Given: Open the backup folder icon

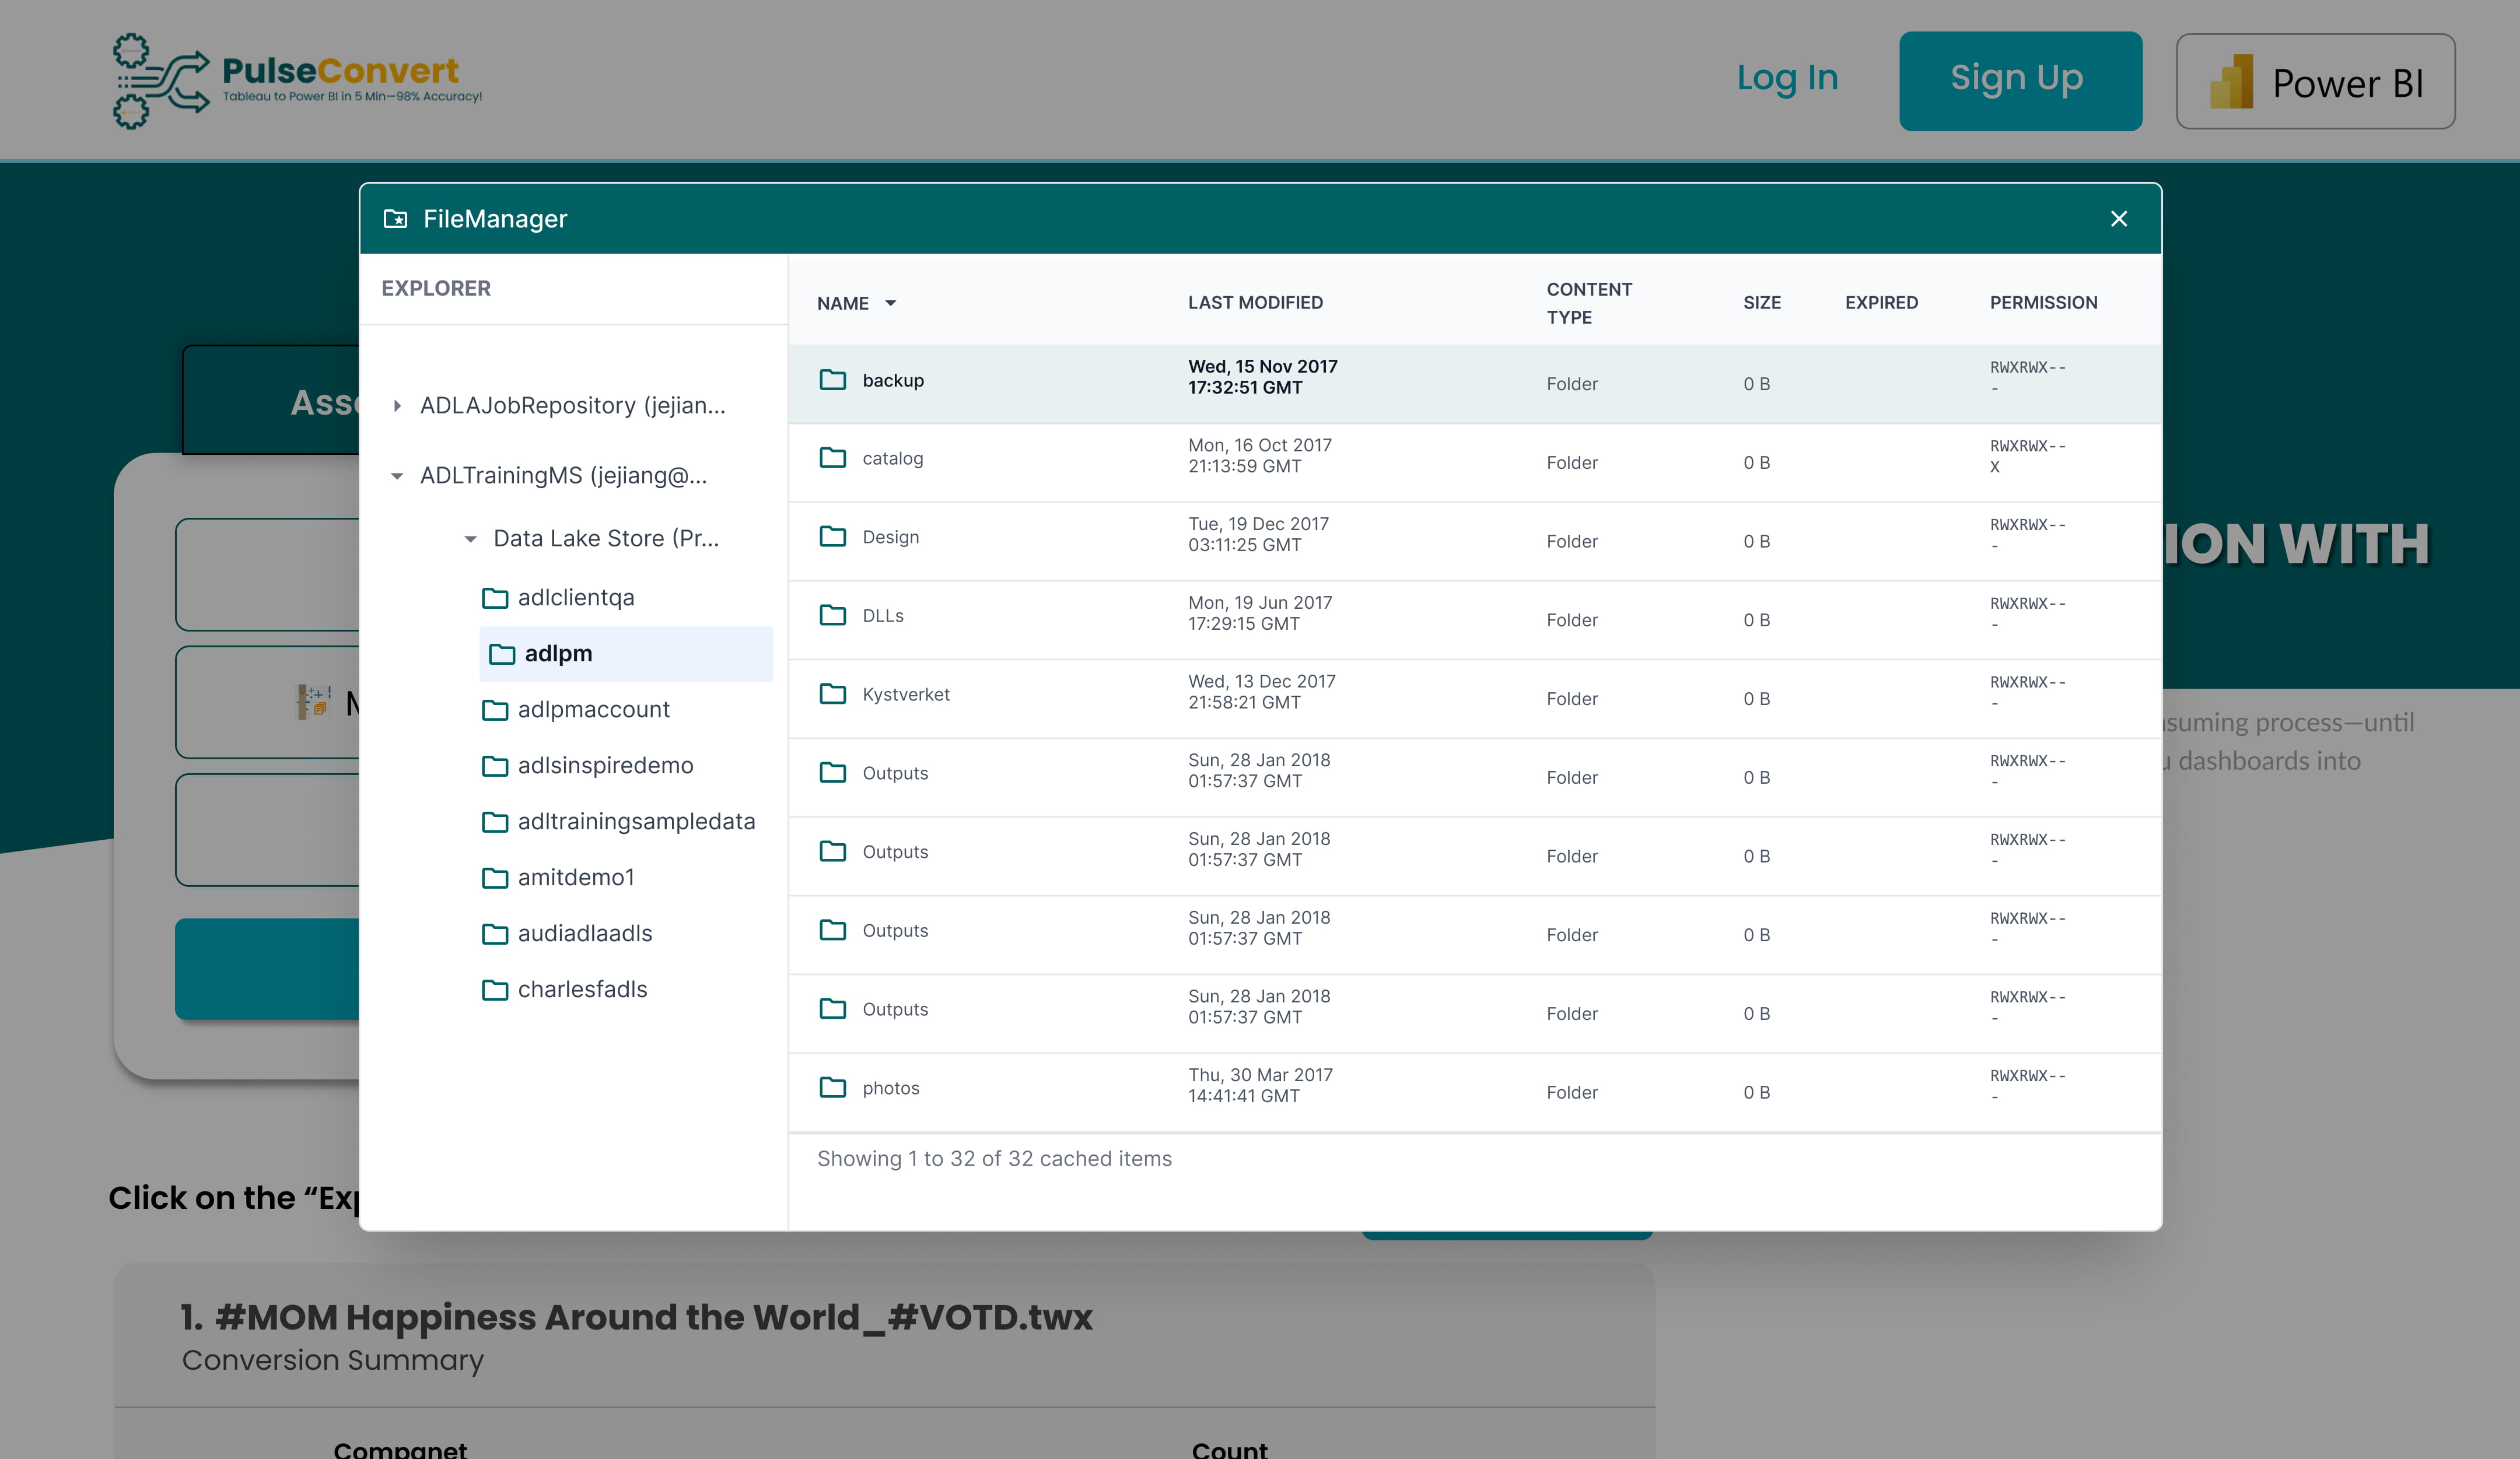Looking at the screenshot, I should click(x=833, y=381).
